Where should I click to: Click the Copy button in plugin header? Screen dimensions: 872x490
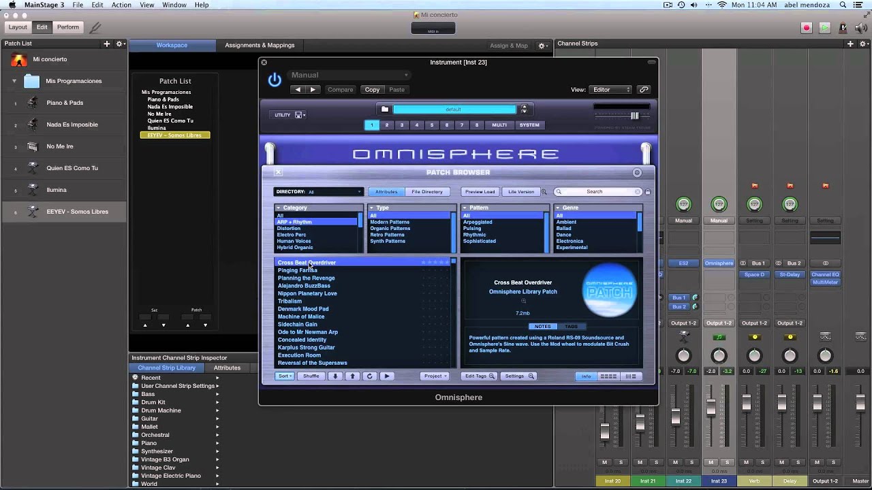372,90
